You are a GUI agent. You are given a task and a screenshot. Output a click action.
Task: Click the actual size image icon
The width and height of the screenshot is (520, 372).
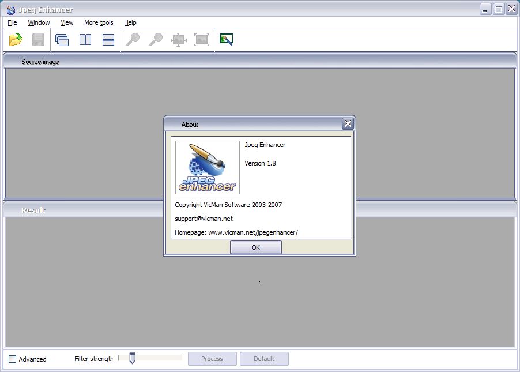click(x=178, y=40)
